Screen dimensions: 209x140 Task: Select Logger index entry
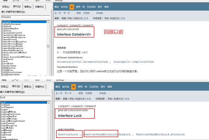click(4, 109)
